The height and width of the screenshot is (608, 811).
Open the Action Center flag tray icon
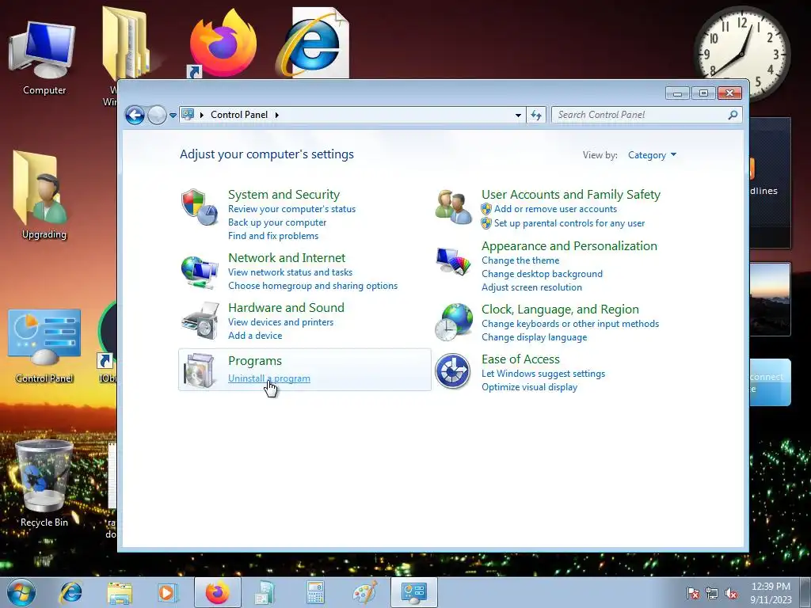693,593
